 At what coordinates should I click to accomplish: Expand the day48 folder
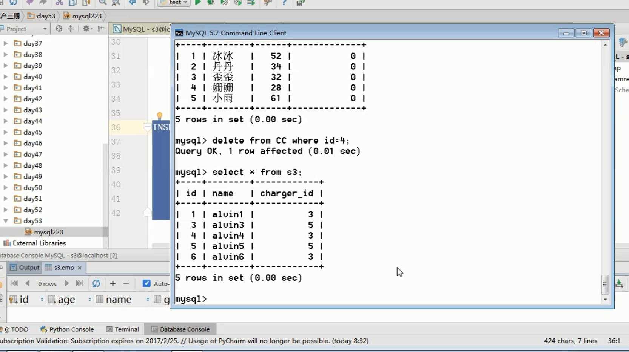pos(6,165)
